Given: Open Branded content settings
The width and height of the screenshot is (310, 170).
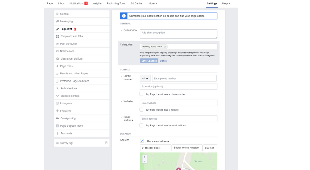Looking at the screenshot, I should click(82, 96).
